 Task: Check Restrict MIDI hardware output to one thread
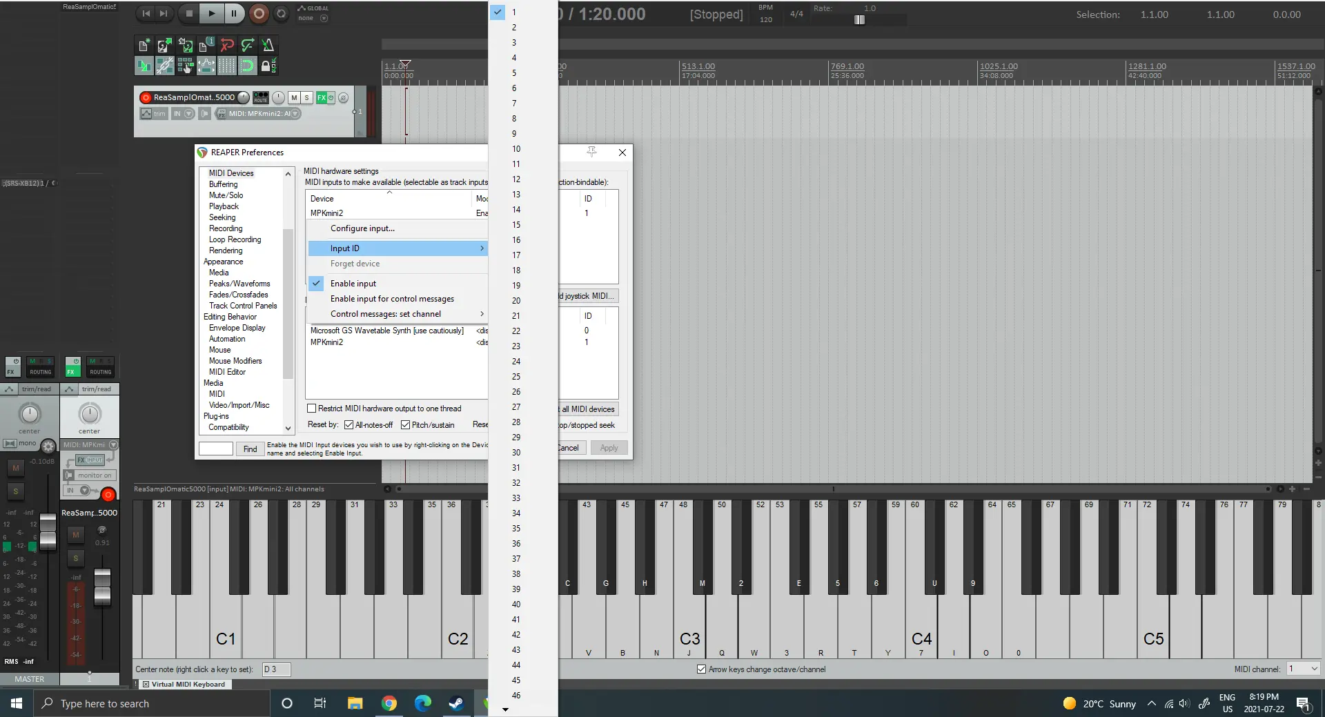pyautogui.click(x=312, y=409)
